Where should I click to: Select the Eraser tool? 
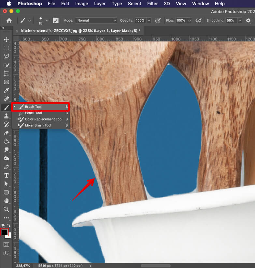click(7, 133)
